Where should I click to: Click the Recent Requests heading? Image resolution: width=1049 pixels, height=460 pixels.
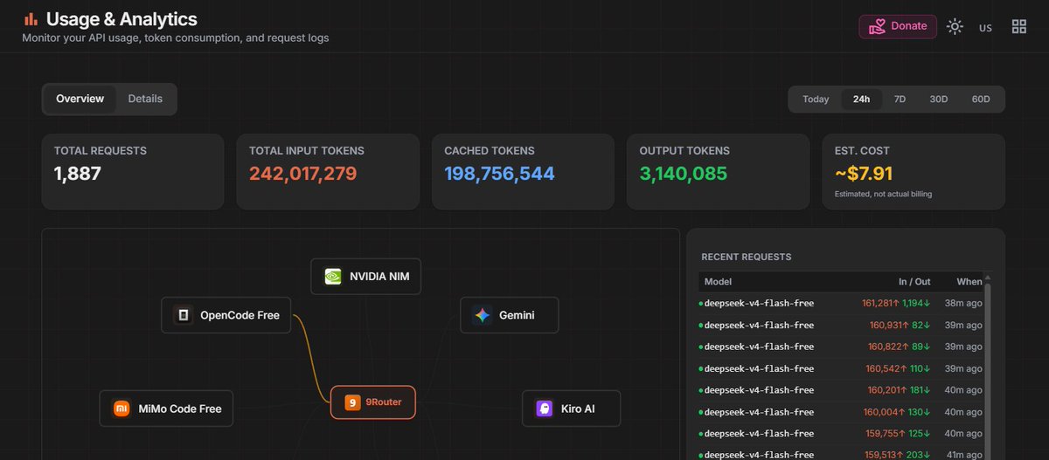tap(747, 257)
